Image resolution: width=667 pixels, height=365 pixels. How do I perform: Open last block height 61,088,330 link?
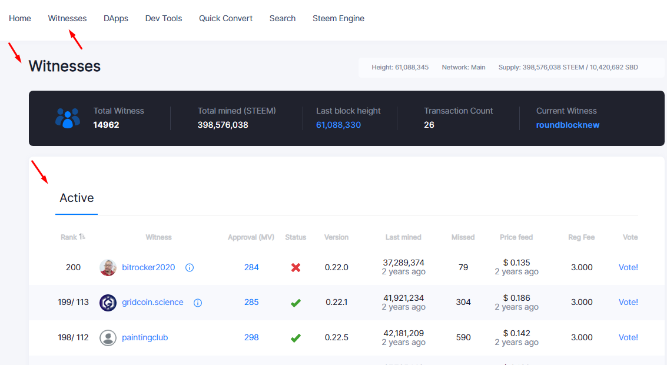(339, 125)
